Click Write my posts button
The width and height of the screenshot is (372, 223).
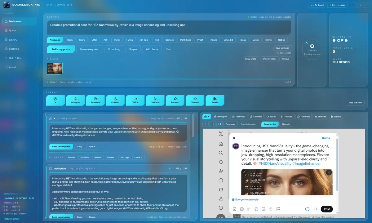61,49
